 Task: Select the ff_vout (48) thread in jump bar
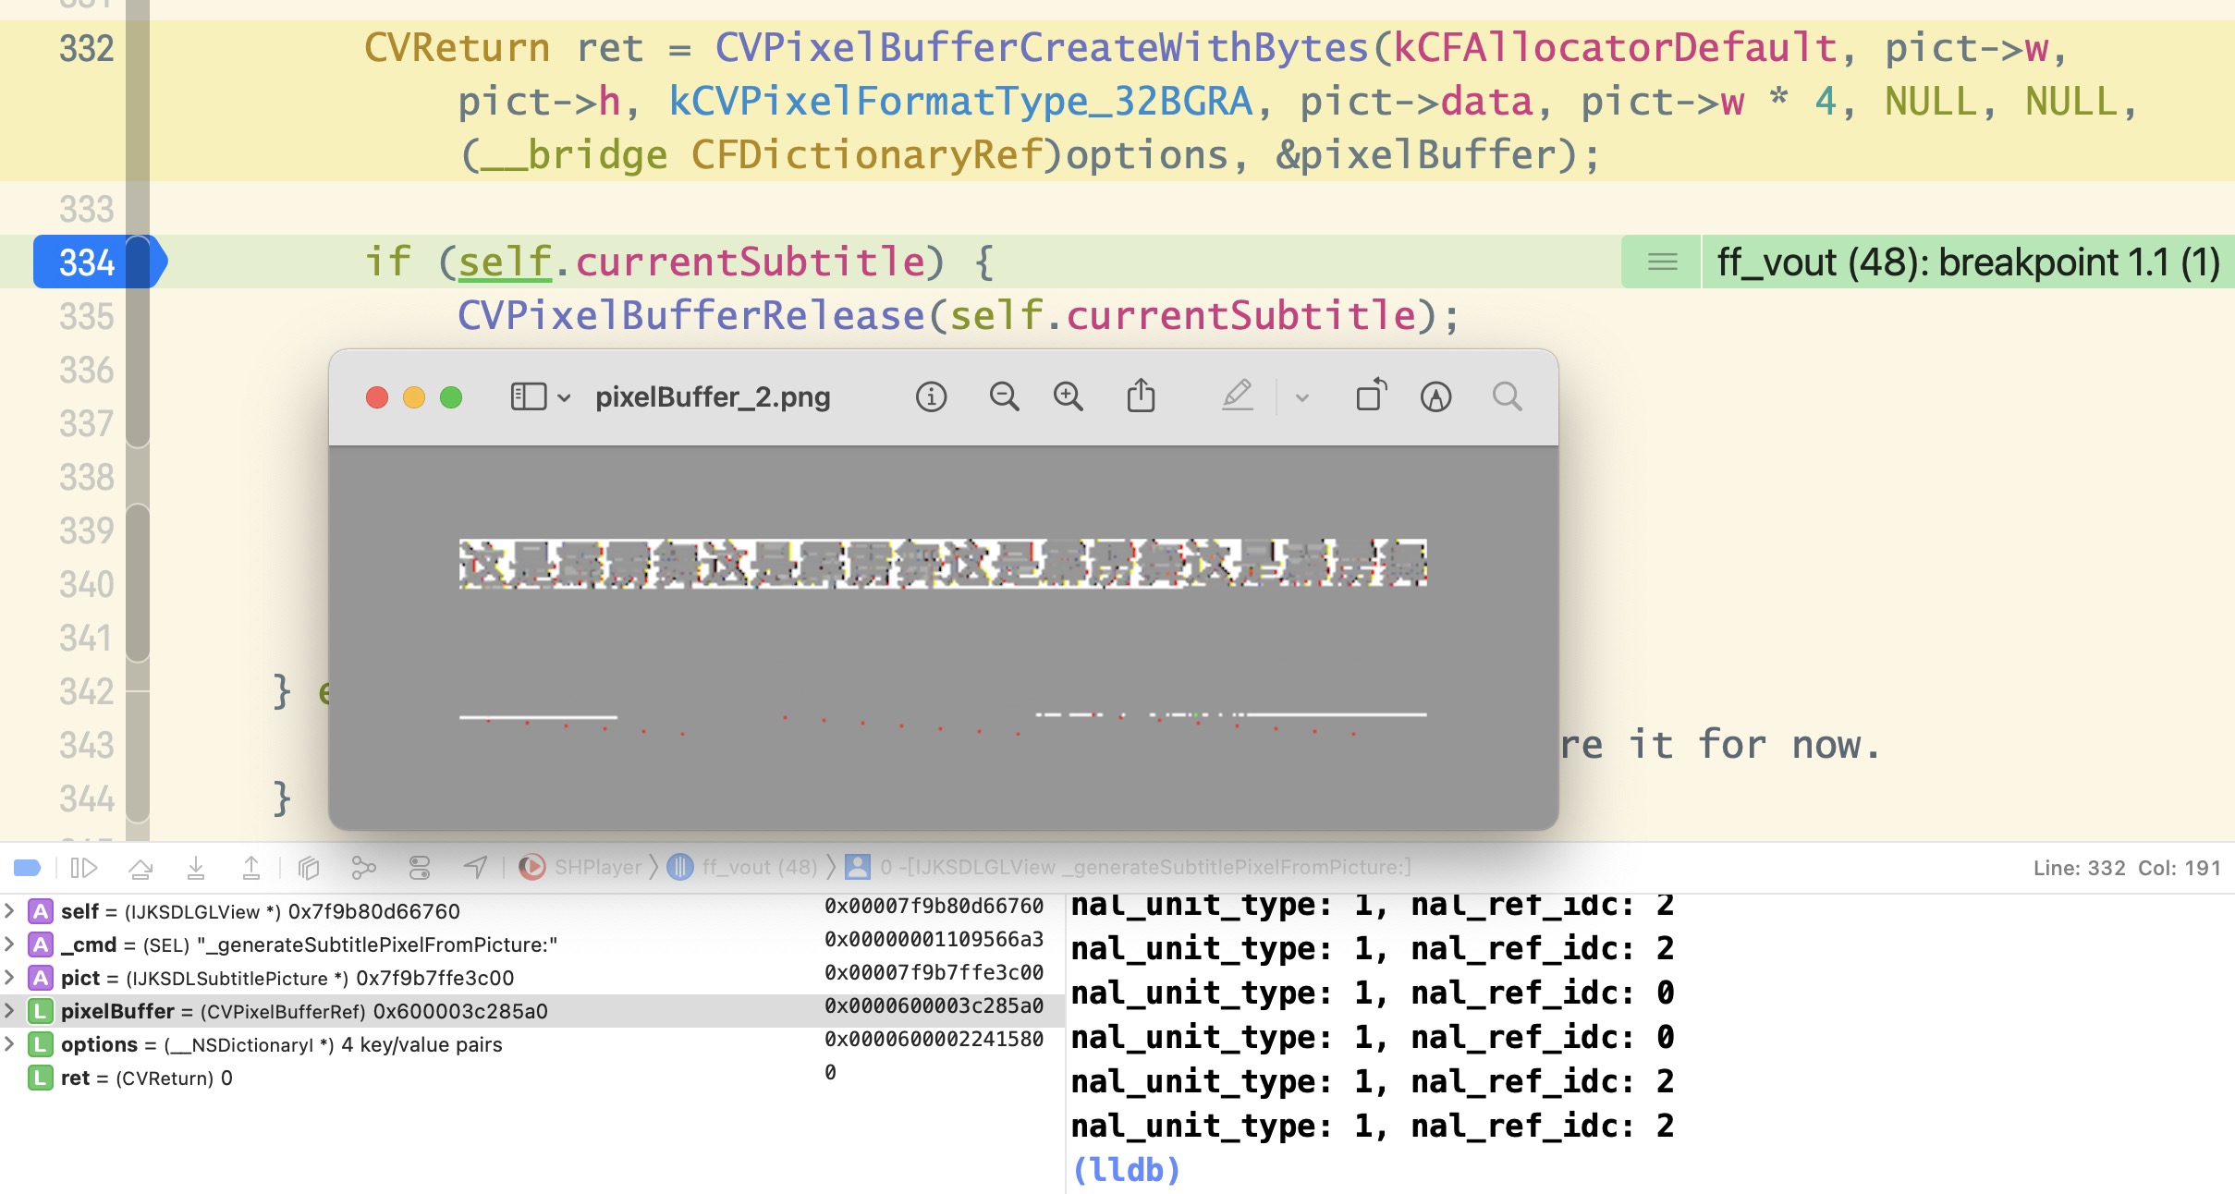(x=757, y=867)
